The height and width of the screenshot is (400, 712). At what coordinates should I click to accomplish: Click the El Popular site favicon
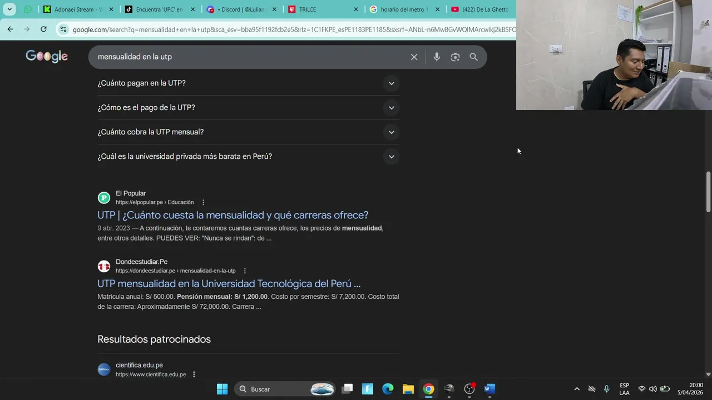(104, 198)
